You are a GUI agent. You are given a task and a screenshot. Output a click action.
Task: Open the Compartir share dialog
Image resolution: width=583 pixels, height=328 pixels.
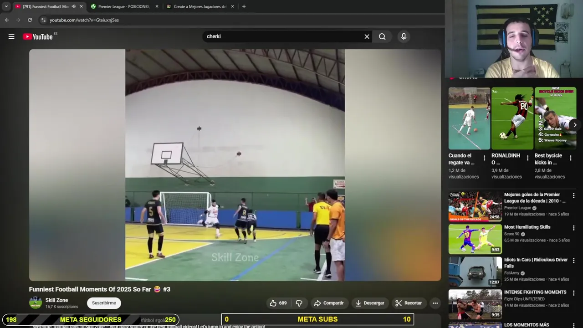tap(329, 303)
